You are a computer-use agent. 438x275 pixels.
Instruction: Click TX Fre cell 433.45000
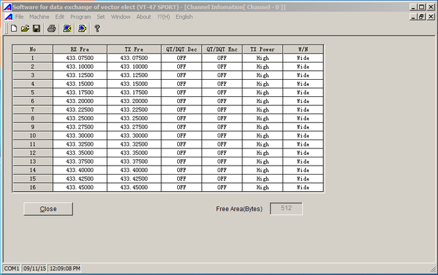click(134, 187)
